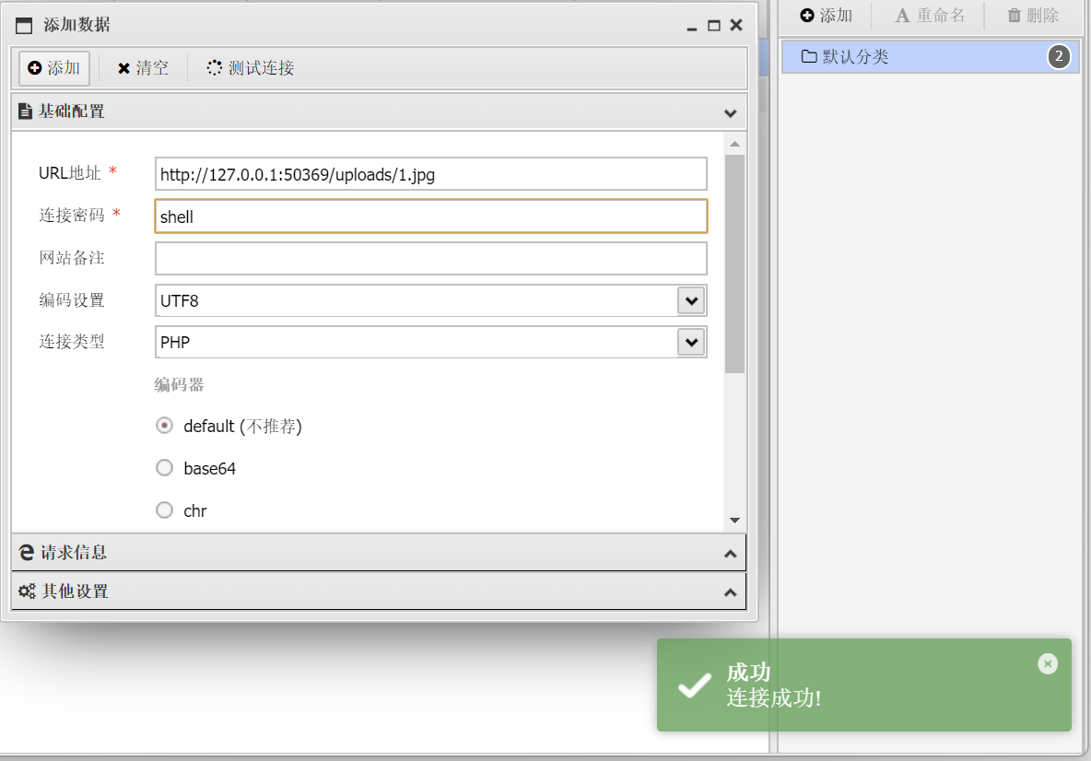Screen dimensions: 1091x761
Task: Click the 其他设置 gears icon
Action: click(x=27, y=591)
